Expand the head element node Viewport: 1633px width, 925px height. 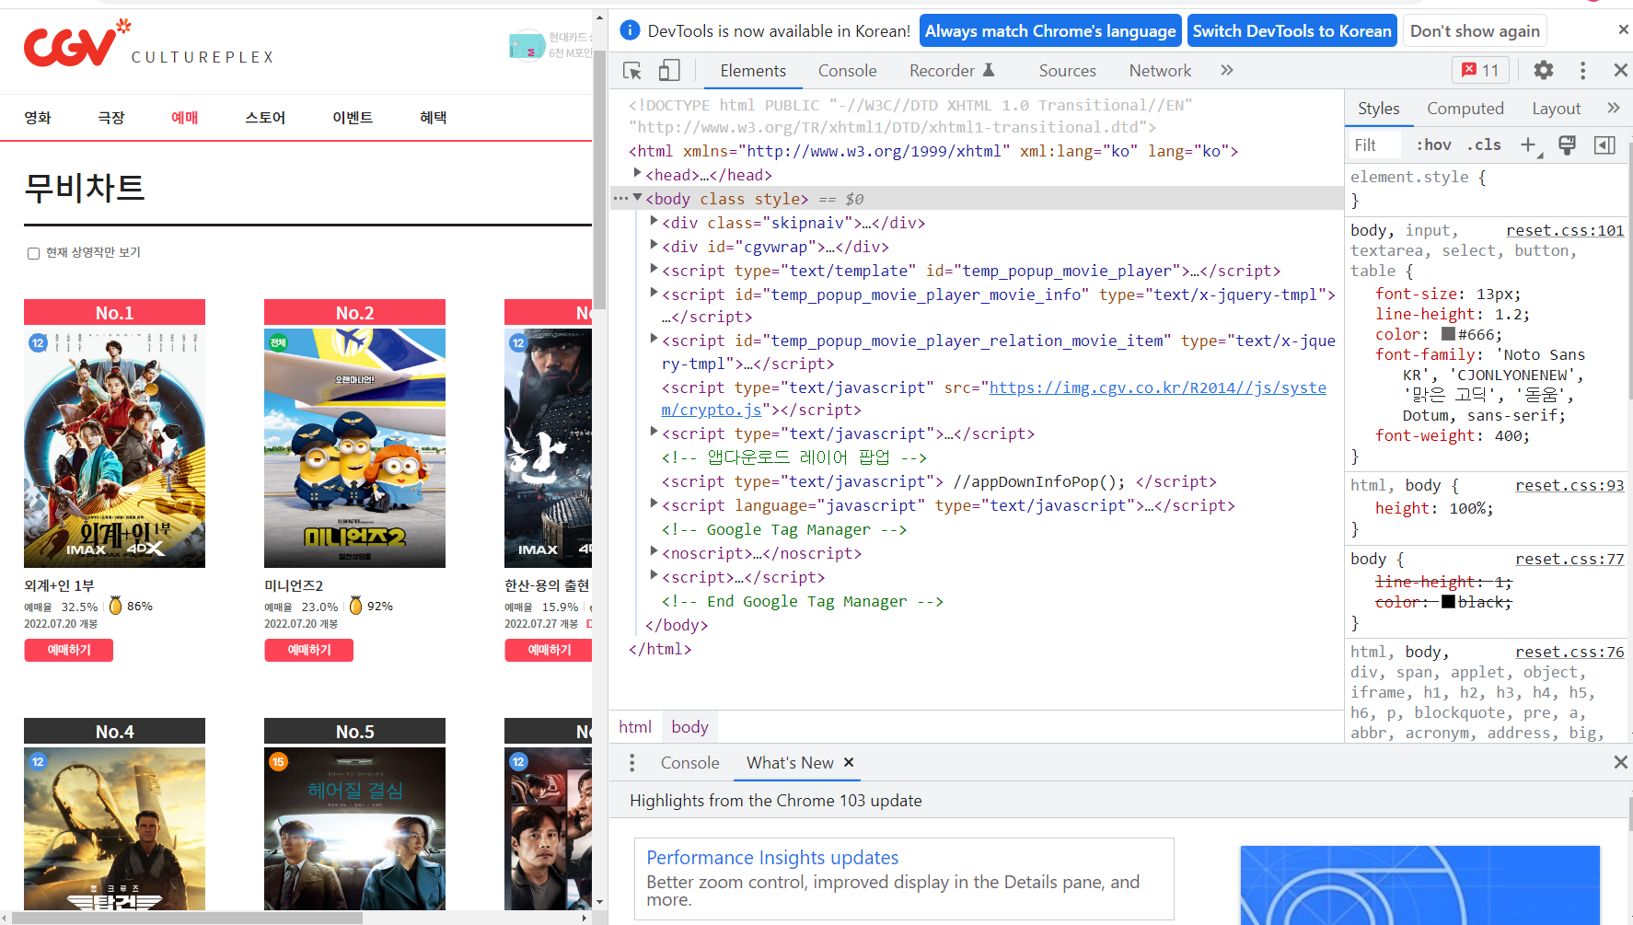click(x=637, y=173)
